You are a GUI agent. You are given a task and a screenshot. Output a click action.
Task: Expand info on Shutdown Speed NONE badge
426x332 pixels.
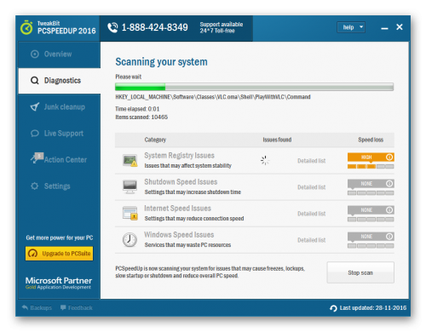389,184
